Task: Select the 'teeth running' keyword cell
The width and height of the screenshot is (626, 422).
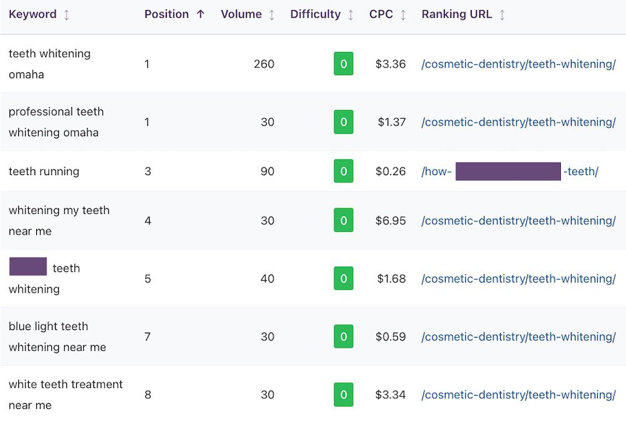Action: [44, 171]
